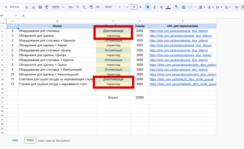Format as percent icon
244x149 pixels.
[x=77, y=7]
